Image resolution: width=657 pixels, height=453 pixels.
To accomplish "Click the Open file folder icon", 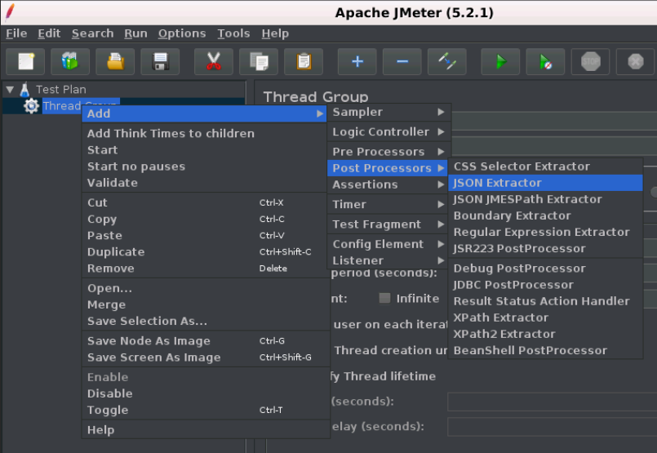I will (x=115, y=61).
